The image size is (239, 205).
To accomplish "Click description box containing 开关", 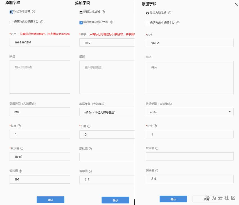I will click(190, 78).
